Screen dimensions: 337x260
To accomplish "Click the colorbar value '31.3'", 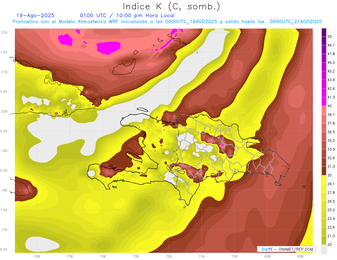I will [331, 167].
